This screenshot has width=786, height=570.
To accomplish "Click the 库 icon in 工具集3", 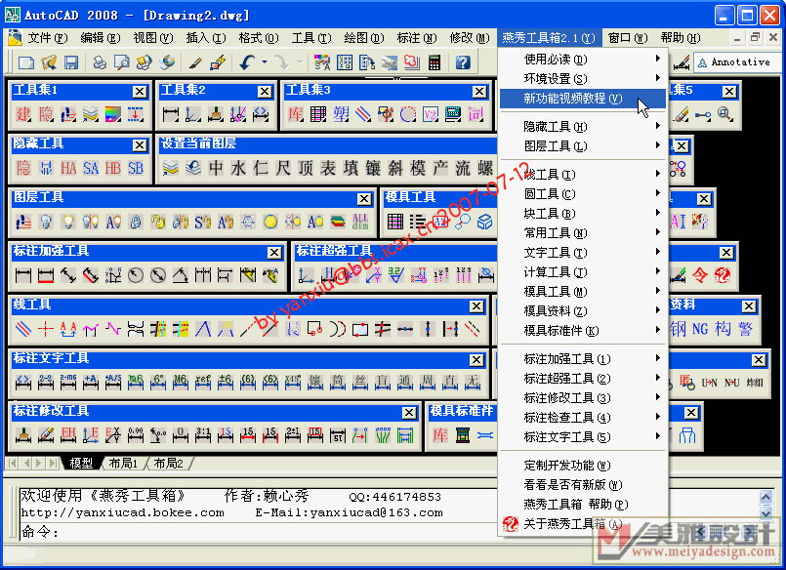I will (x=296, y=114).
